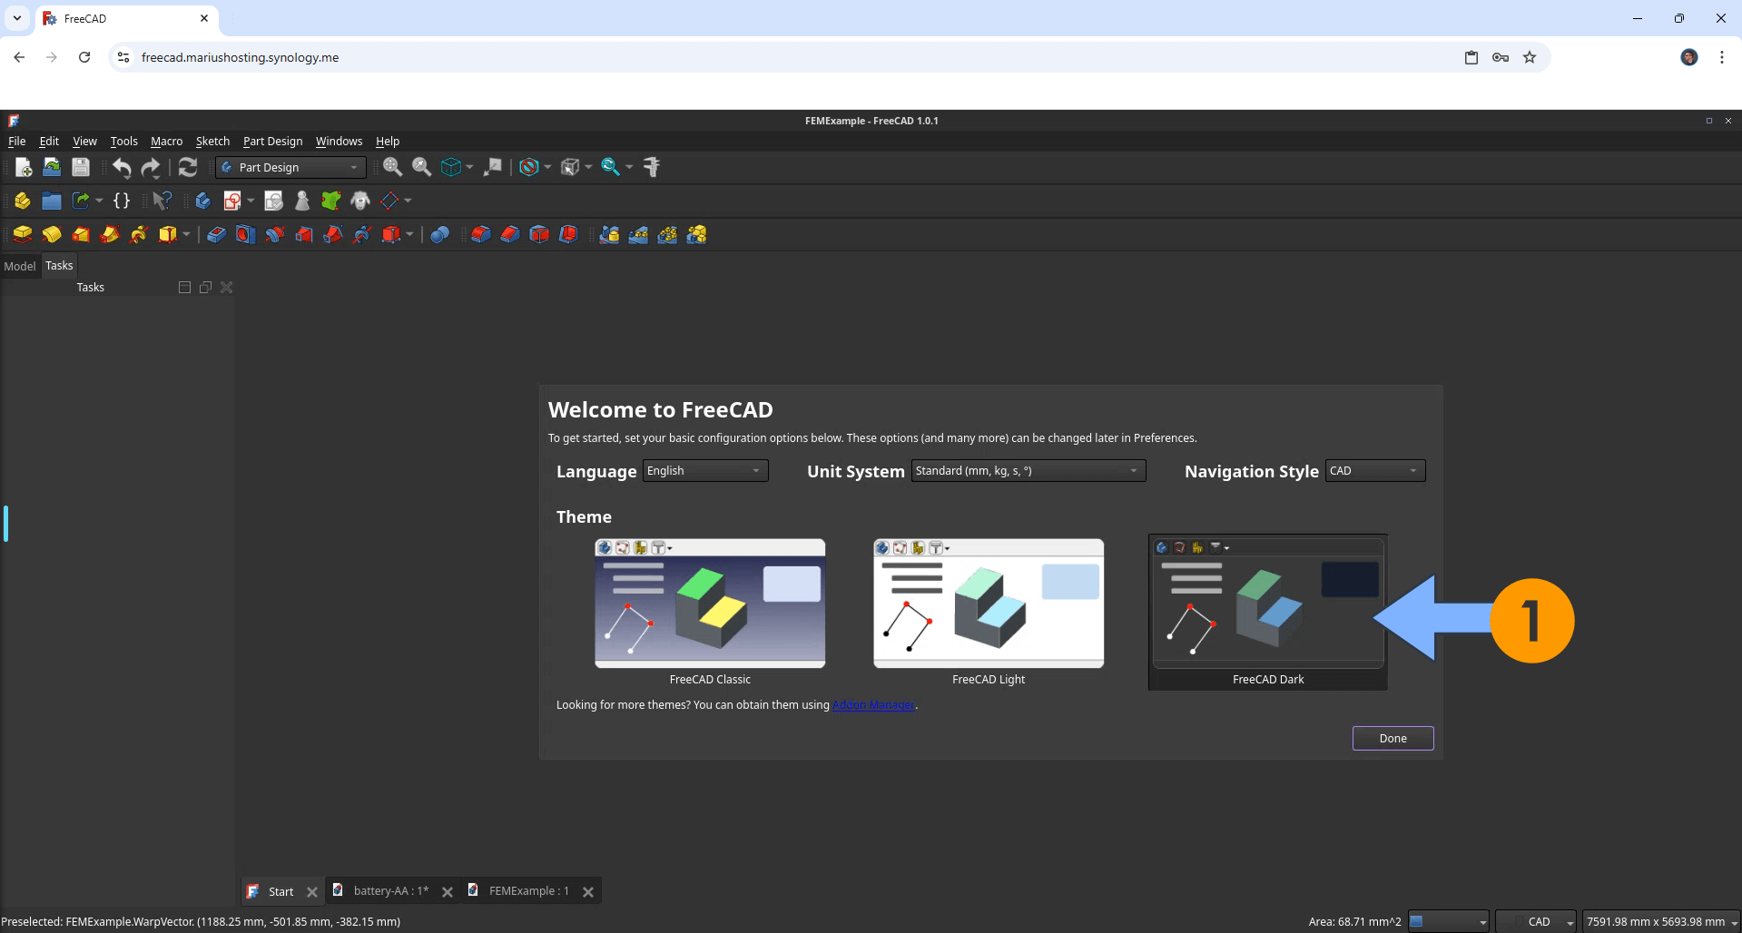Image resolution: width=1742 pixels, height=933 pixels.
Task: Expand the subtractive primitive arrow
Action: (x=409, y=235)
